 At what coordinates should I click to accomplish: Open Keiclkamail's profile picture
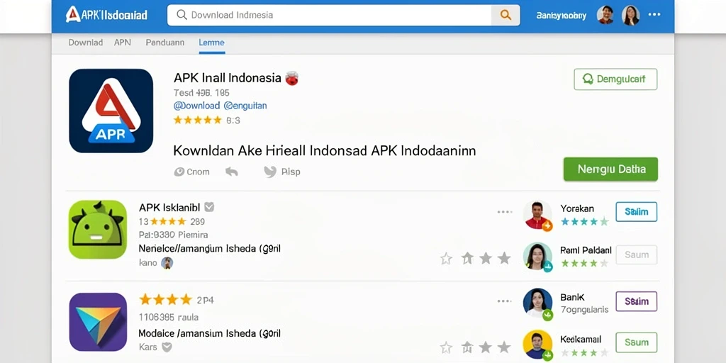[x=537, y=345]
